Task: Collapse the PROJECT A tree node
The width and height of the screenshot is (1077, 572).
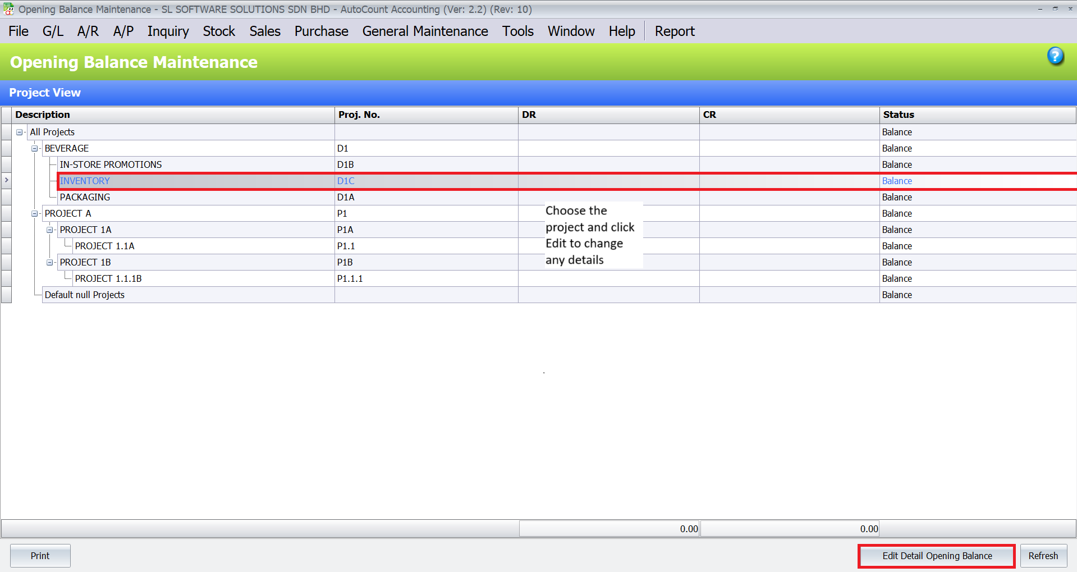Action: [x=35, y=214]
